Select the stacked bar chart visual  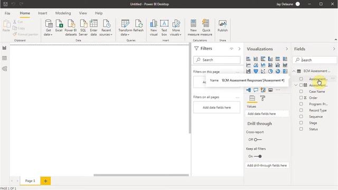pyautogui.click(x=248, y=59)
